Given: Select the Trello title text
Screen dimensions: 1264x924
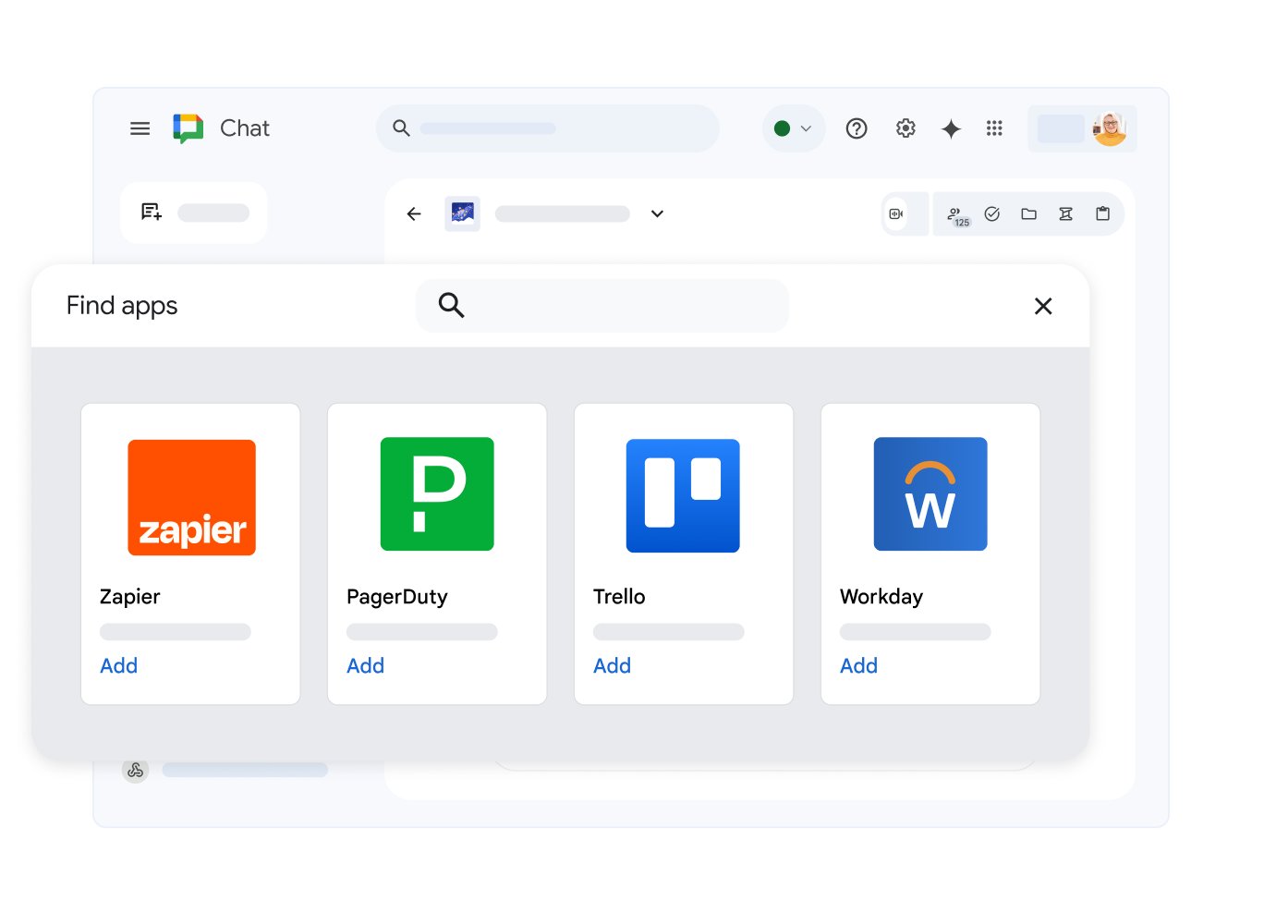Looking at the screenshot, I should tap(619, 597).
